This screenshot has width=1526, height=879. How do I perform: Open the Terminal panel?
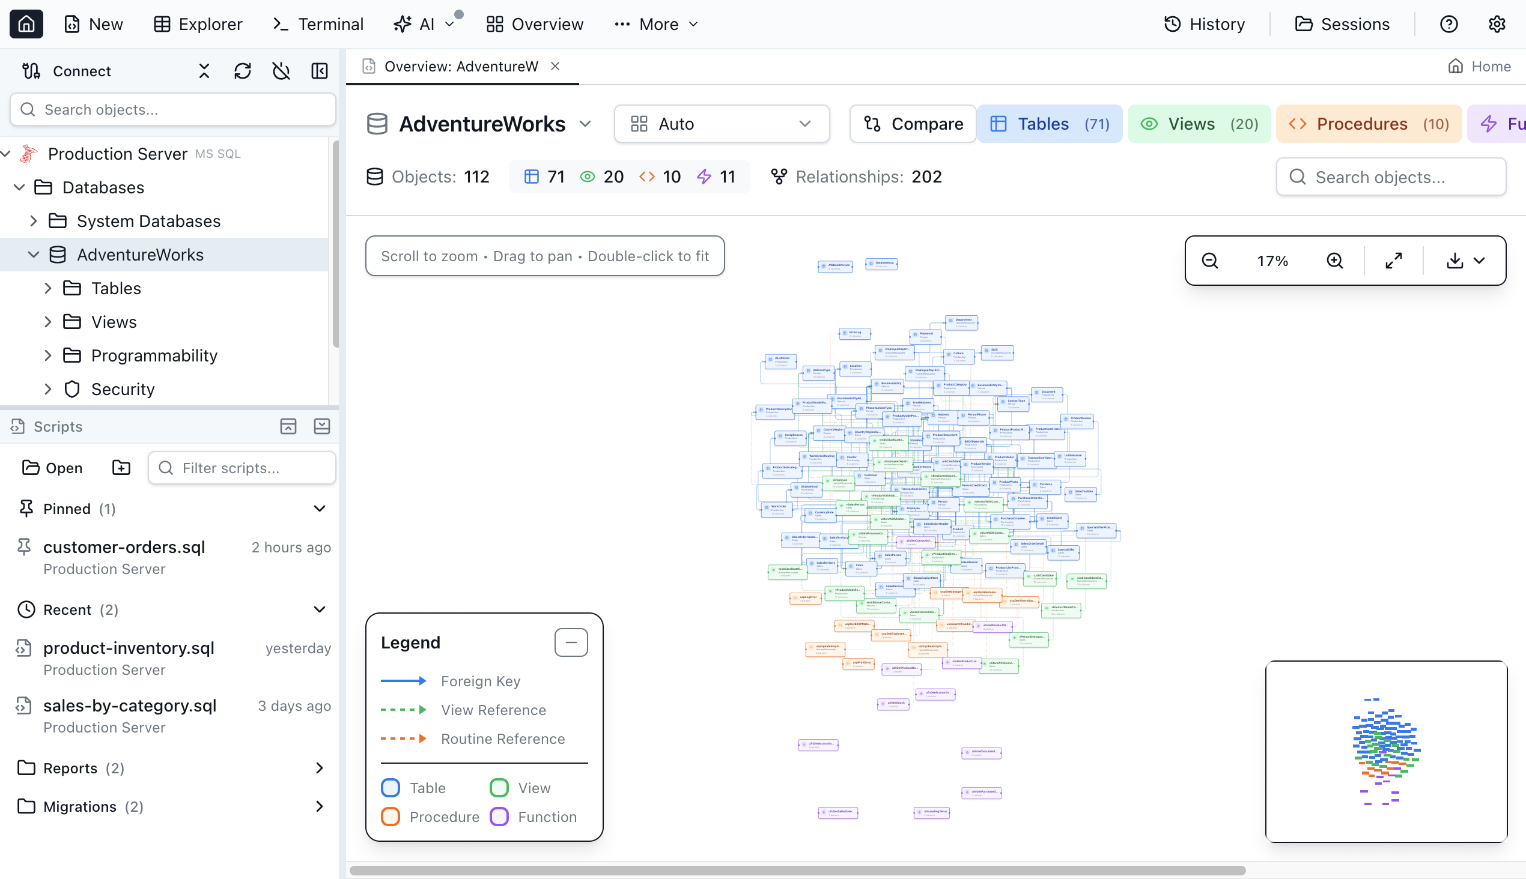pyautogui.click(x=318, y=24)
